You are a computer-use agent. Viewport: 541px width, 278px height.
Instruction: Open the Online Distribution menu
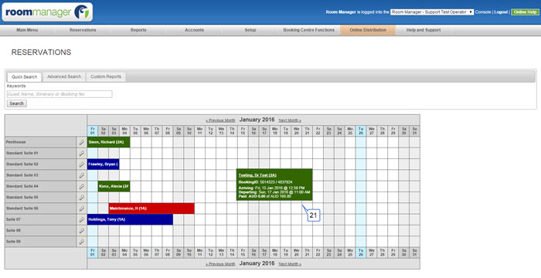pos(368,30)
